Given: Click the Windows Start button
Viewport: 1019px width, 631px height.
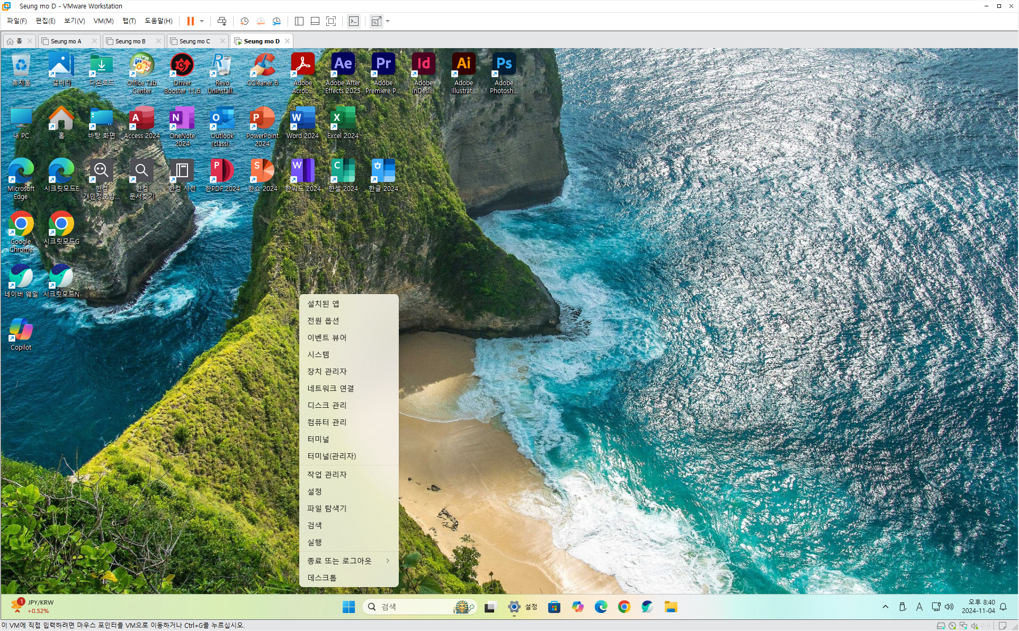Looking at the screenshot, I should point(348,607).
